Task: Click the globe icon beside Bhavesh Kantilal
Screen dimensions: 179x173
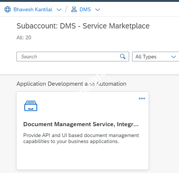Action: [8, 9]
